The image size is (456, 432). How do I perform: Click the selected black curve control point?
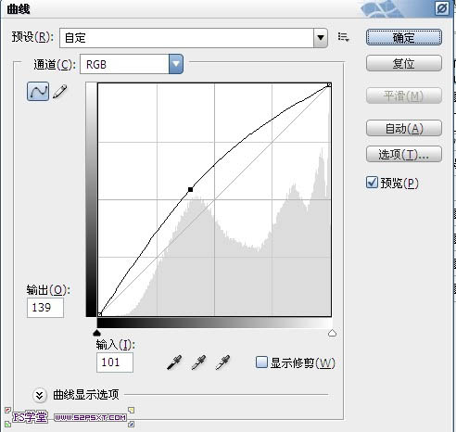(190, 189)
